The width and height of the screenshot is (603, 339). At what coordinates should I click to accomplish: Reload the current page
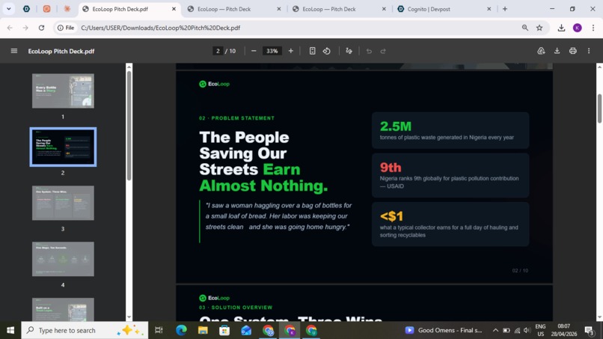pos(42,28)
